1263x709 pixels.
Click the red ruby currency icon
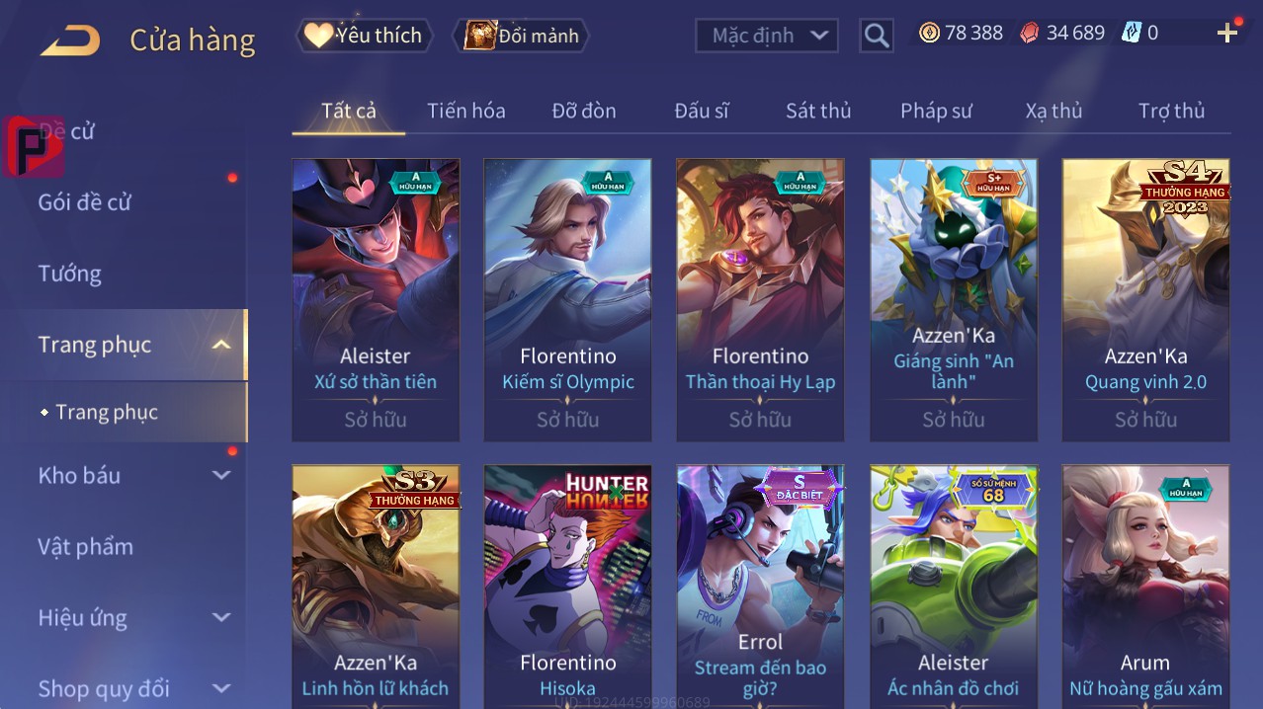pos(1030,33)
